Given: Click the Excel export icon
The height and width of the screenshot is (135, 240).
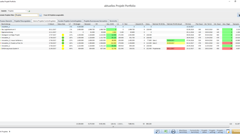Looking at the screenshot, I should tap(166, 131).
